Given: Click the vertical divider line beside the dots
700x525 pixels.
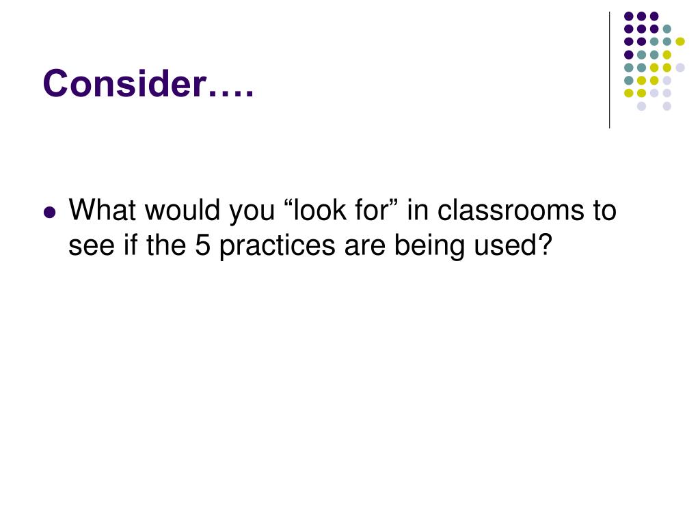Looking at the screenshot, I should pyautogui.click(x=609, y=70).
